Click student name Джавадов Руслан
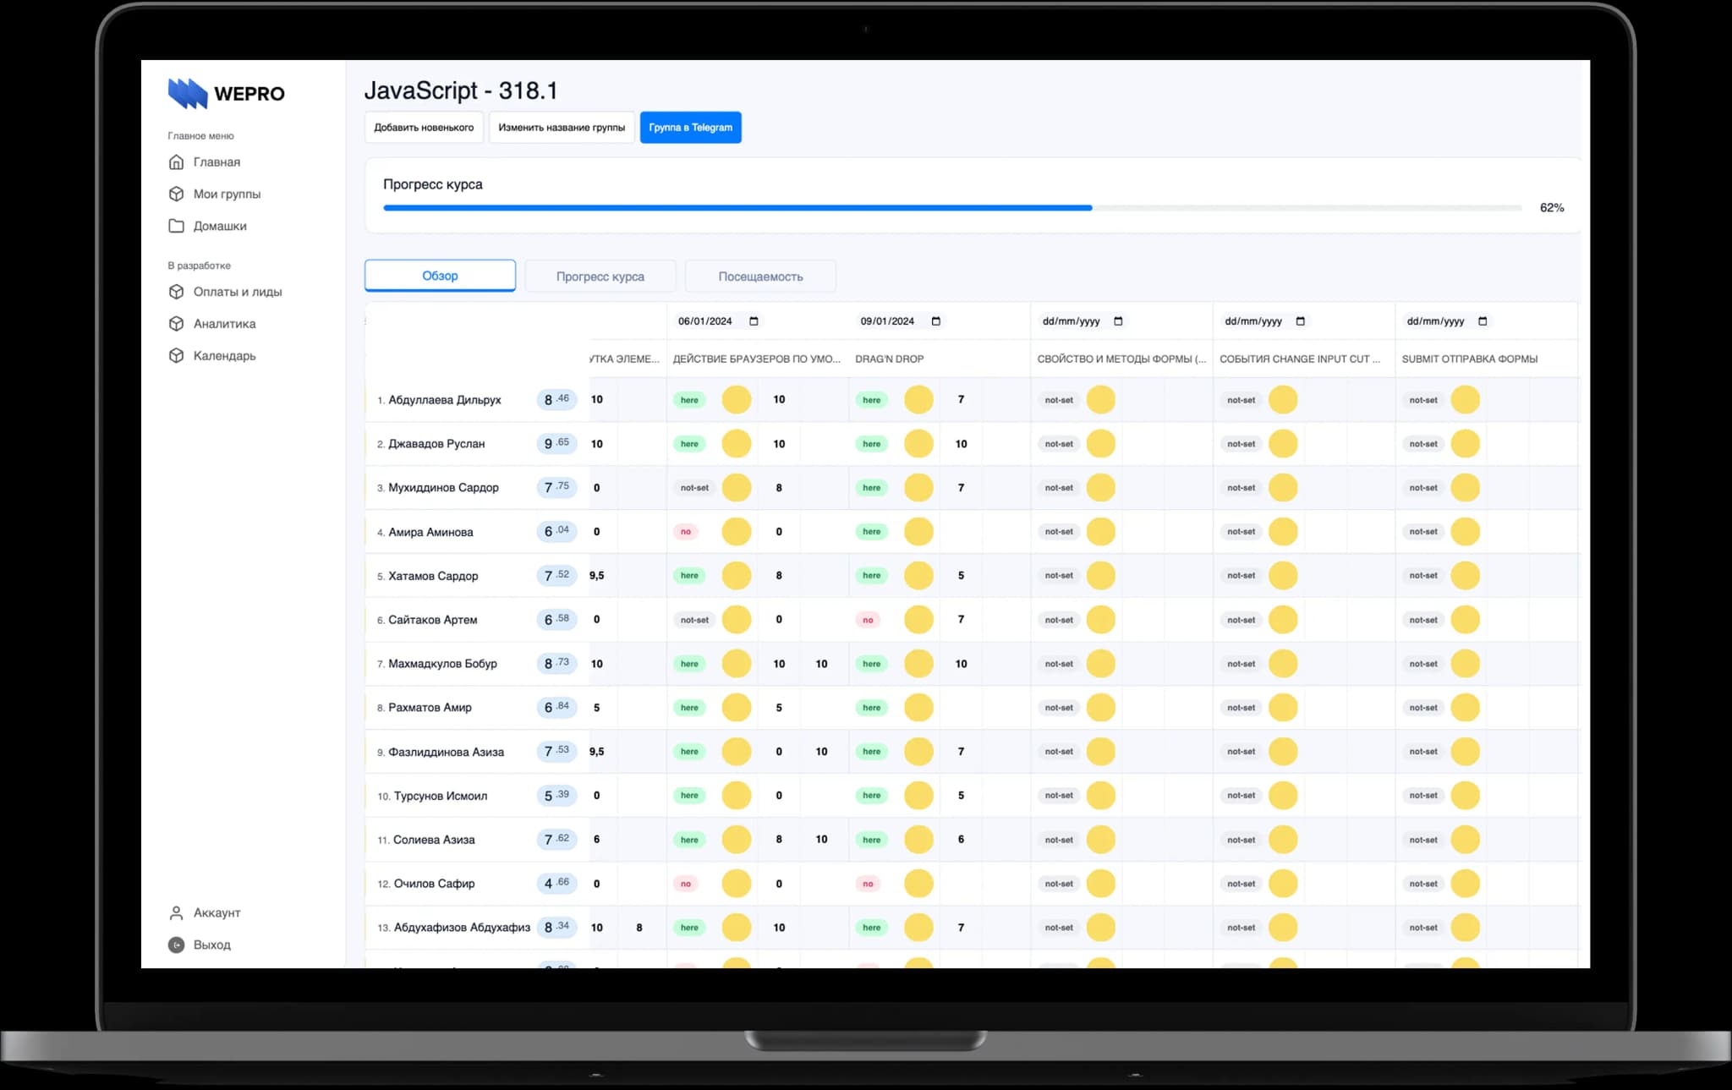Viewport: 1732px width, 1090px height. click(x=436, y=444)
